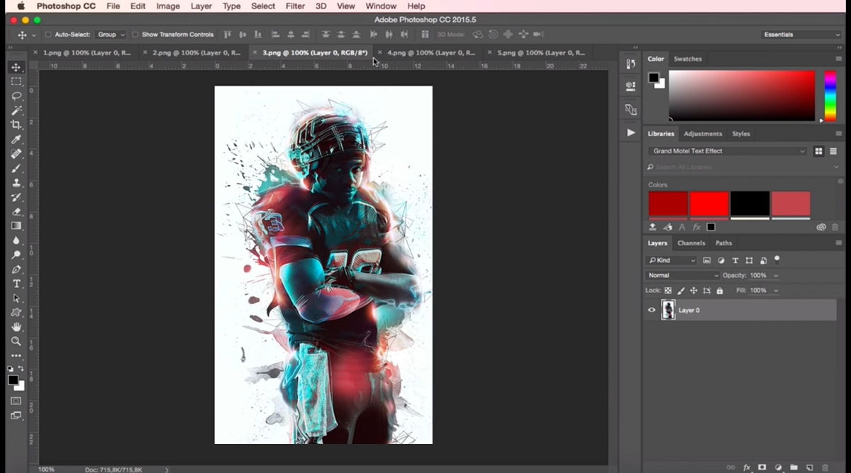This screenshot has width=851, height=473.
Task: Select the Path Selection tool
Action: [x=16, y=298]
